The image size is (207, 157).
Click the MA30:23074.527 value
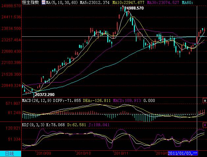[x=163, y=3]
